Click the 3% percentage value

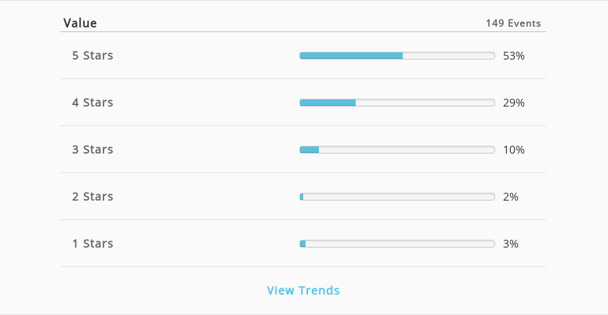511,244
